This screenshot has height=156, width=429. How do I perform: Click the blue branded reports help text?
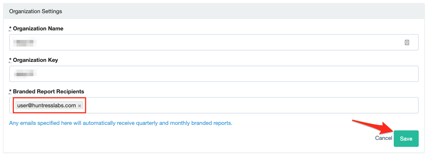click(x=120, y=123)
